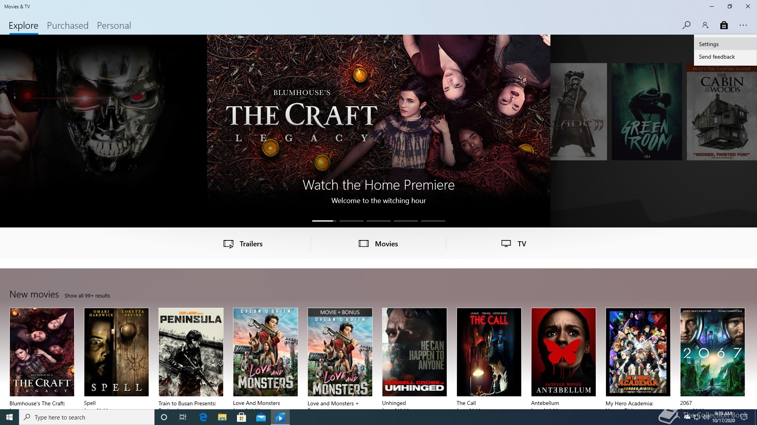
Task: Open the search magnifier icon
Action: tap(686, 25)
